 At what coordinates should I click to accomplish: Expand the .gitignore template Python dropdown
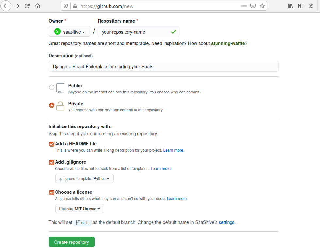(84, 178)
